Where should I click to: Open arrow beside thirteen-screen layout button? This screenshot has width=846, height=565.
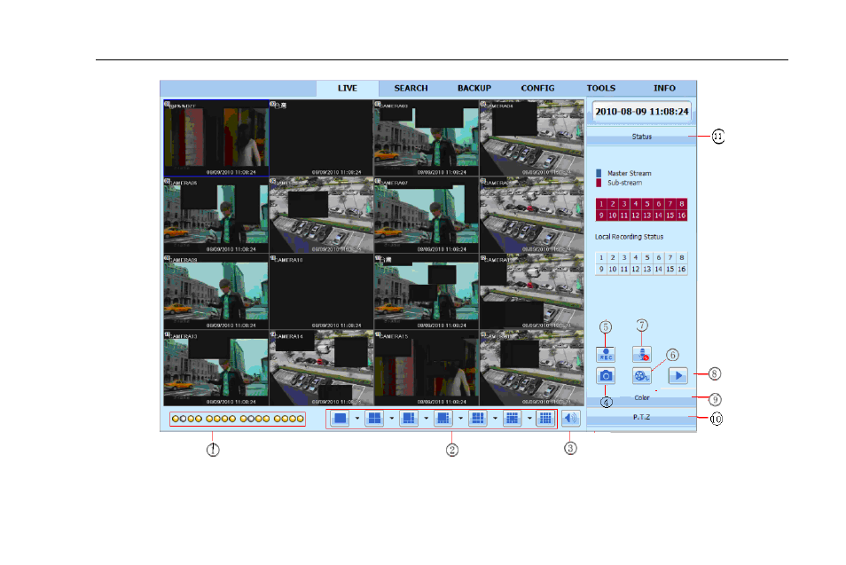(529, 419)
